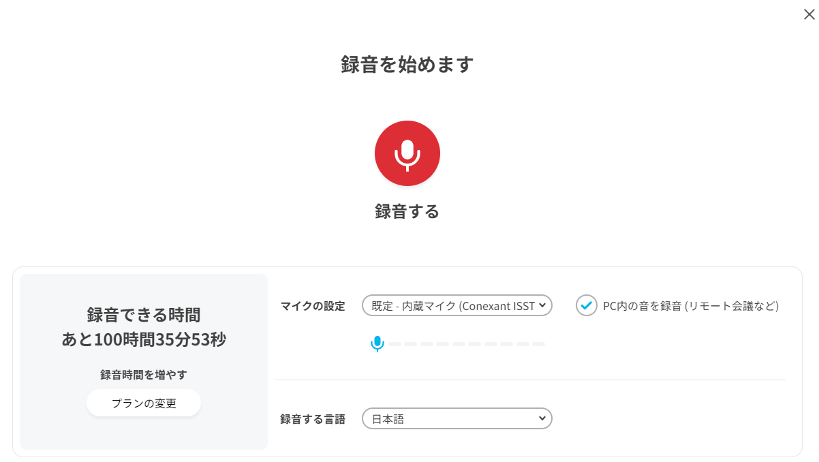Click the microphone input level meter bars
The width and height of the screenshot is (819, 462).
467,344
